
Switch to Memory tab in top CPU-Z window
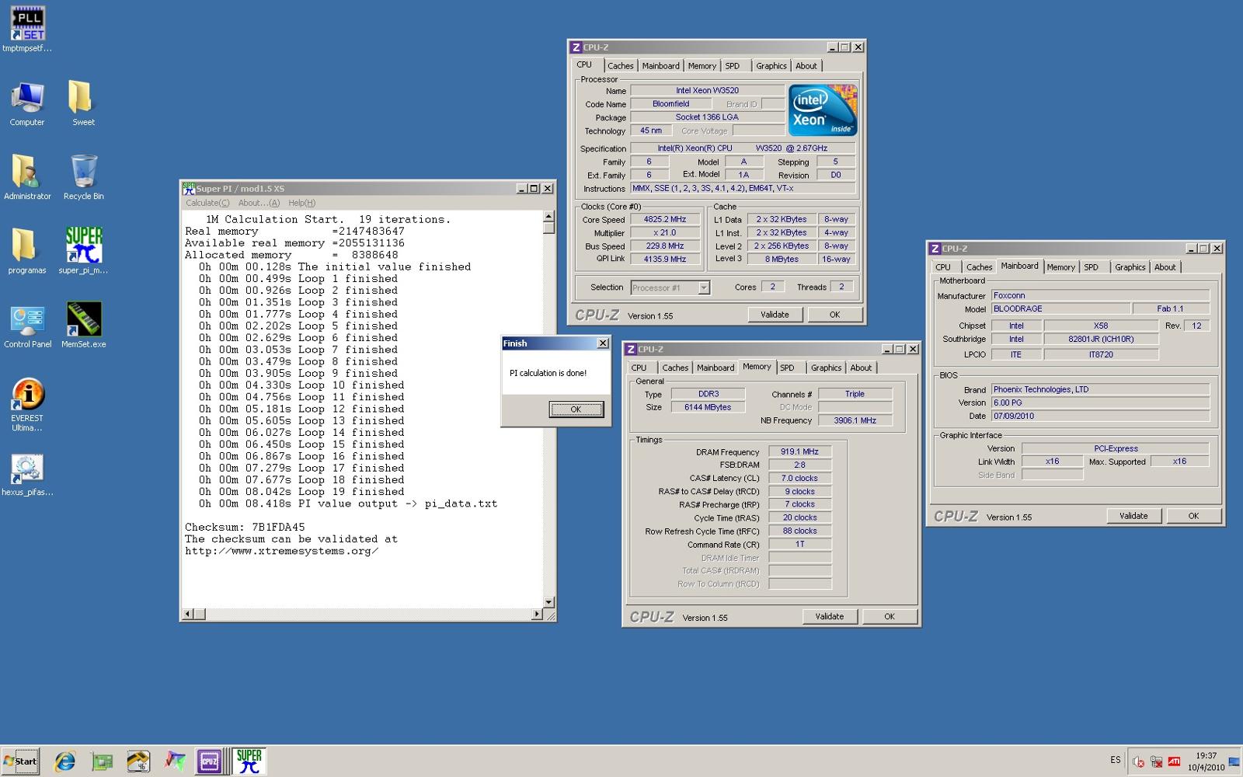pos(702,66)
